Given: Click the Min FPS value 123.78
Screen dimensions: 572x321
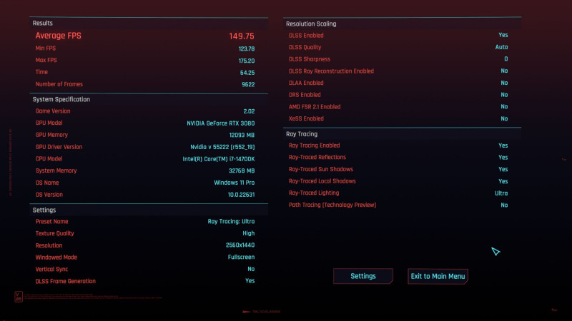Looking at the screenshot, I should coord(247,49).
